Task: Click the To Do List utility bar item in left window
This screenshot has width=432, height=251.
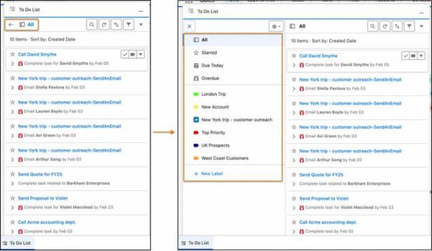Action: tap(17, 243)
